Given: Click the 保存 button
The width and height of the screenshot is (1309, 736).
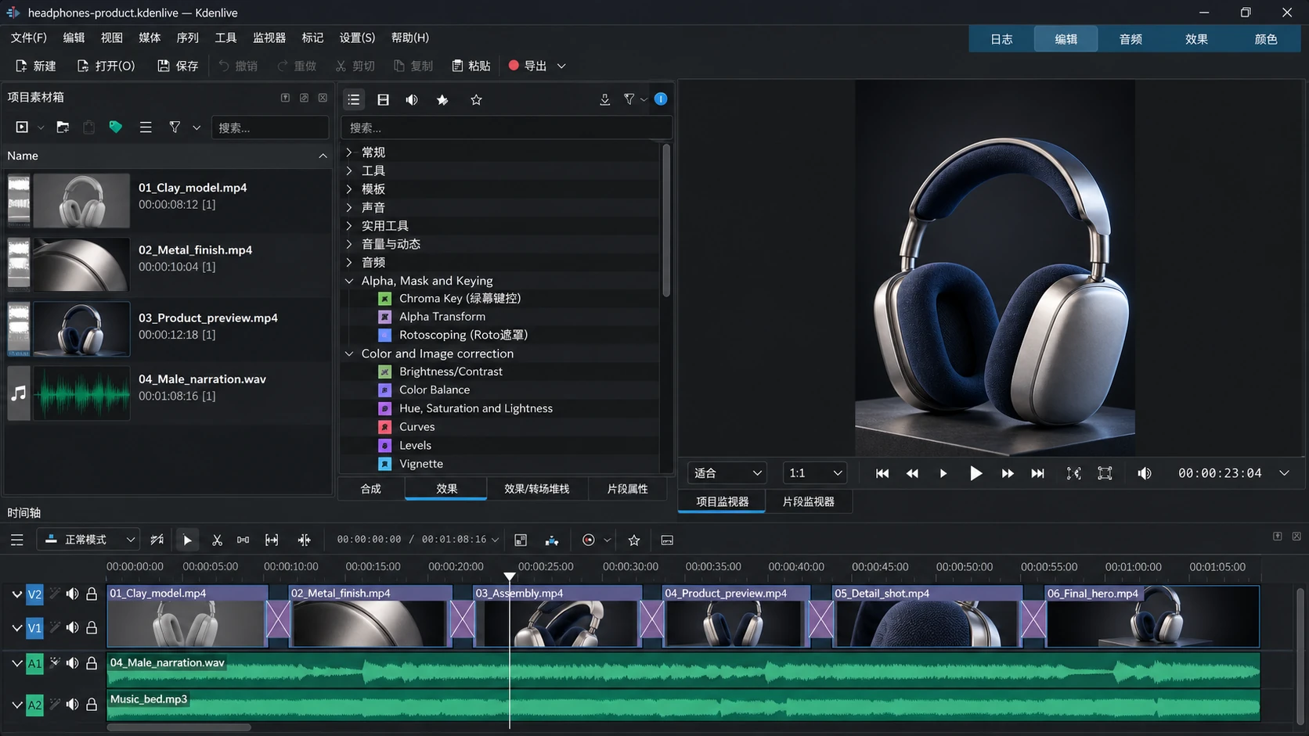Looking at the screenshot, I should [178, 66].
